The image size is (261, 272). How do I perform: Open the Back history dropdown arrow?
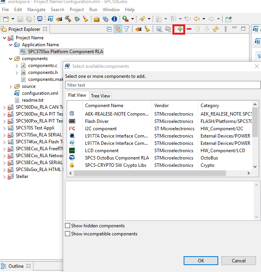click(x=204, y=19)
